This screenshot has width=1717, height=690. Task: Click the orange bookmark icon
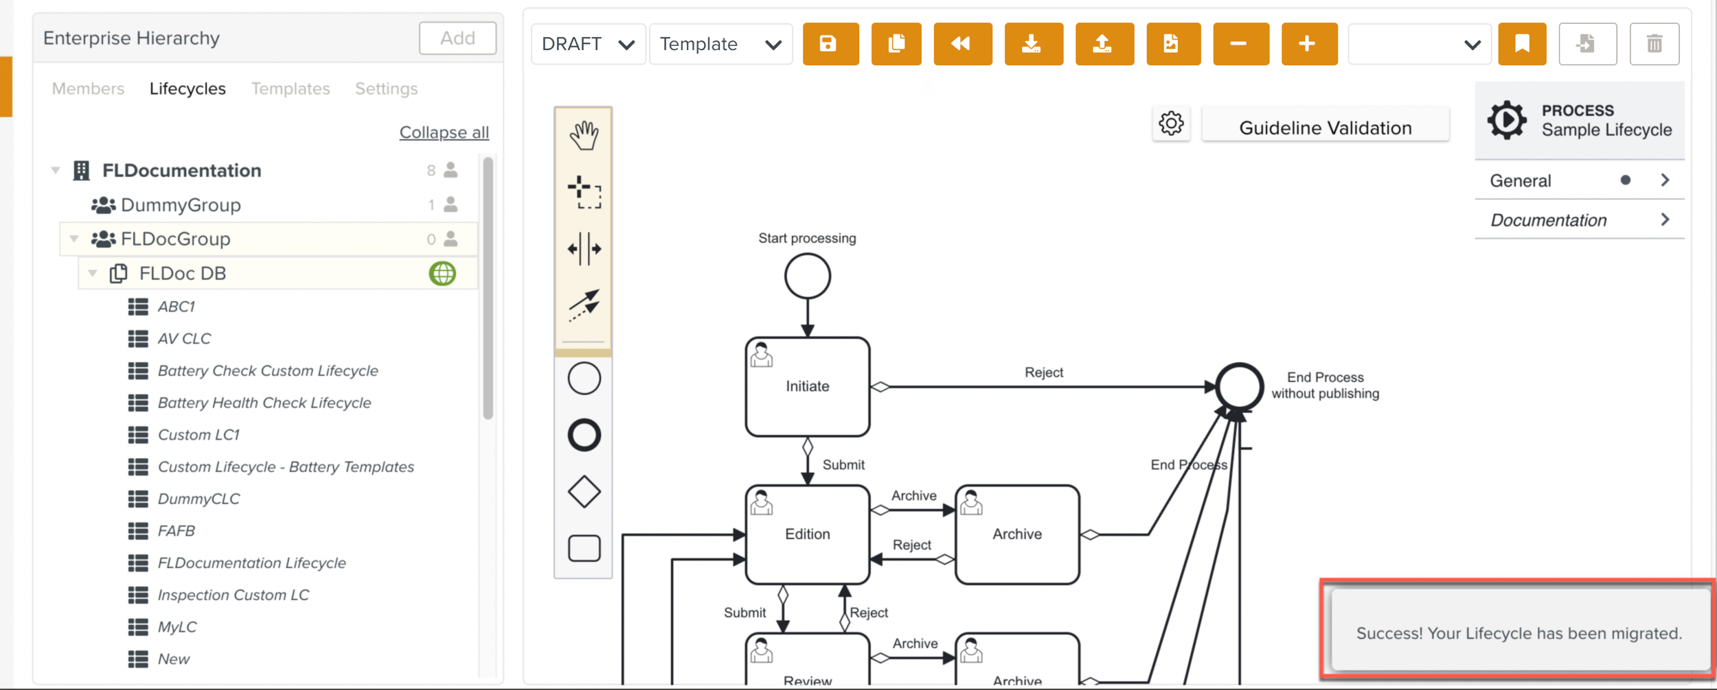tap(1521, 44)
